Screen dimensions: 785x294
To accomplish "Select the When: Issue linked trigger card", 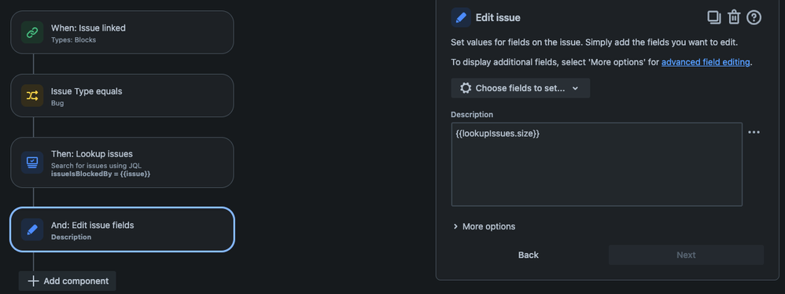I will [x=122, y=32].
